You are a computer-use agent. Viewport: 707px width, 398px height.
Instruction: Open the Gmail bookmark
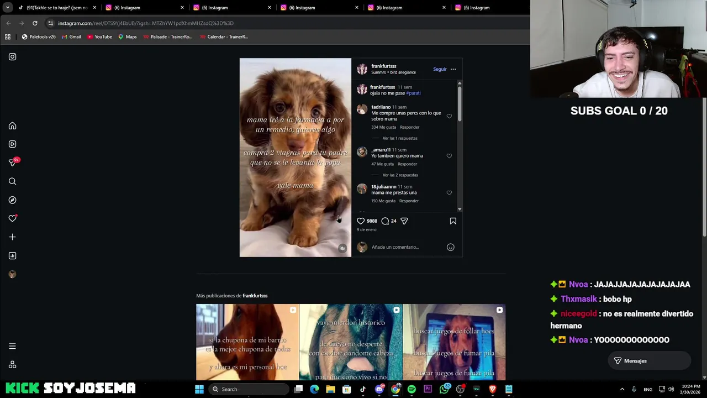(71, 37)
